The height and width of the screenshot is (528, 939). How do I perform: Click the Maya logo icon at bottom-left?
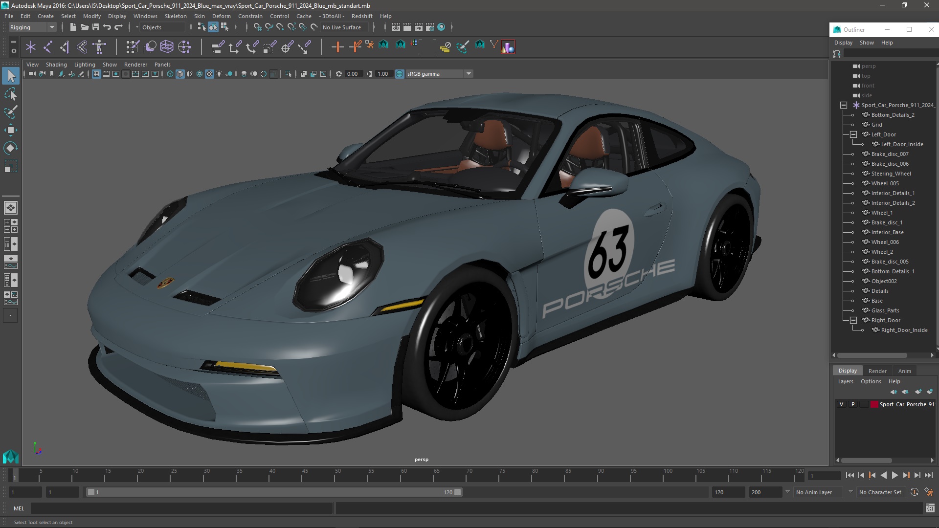click(10, 457)
